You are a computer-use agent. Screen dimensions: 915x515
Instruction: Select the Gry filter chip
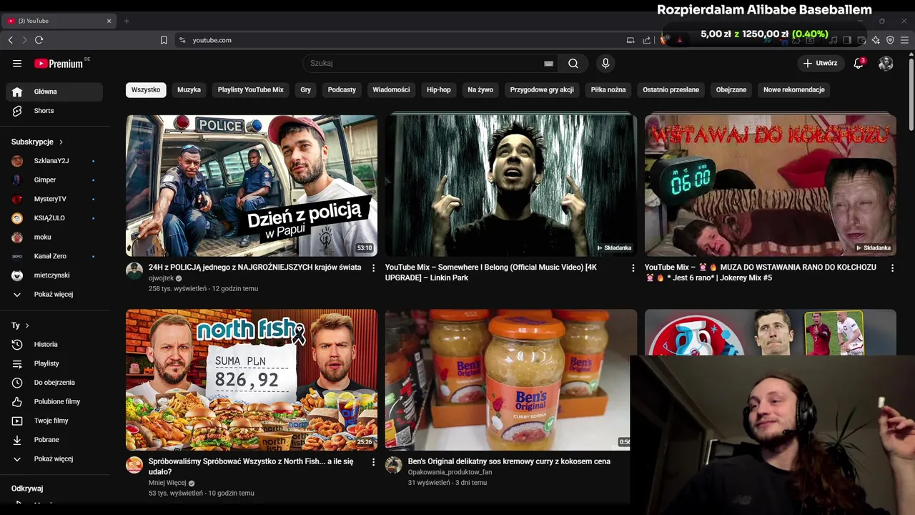coord(306,90)
